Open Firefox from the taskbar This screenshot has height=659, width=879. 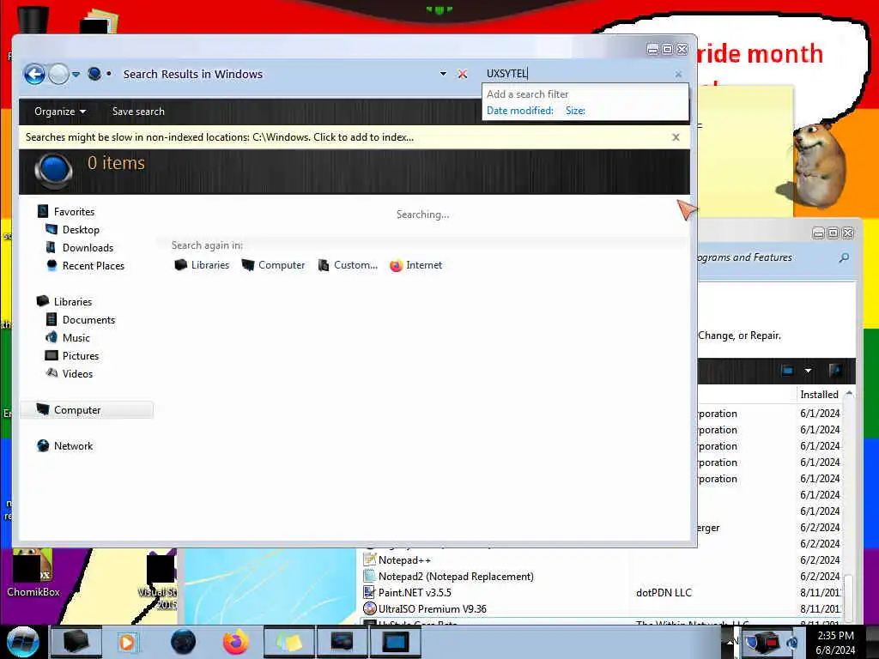pos(236,642)
